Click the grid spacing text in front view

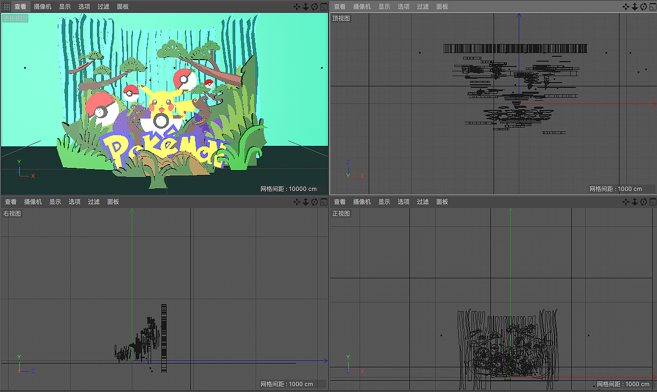click(623, 384)
